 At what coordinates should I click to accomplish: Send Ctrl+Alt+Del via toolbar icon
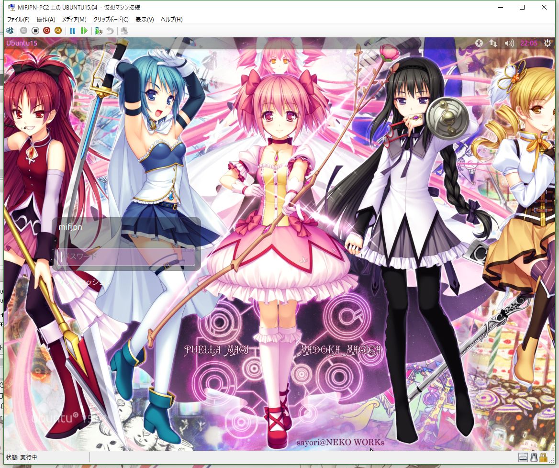click(x=10, y=31)
